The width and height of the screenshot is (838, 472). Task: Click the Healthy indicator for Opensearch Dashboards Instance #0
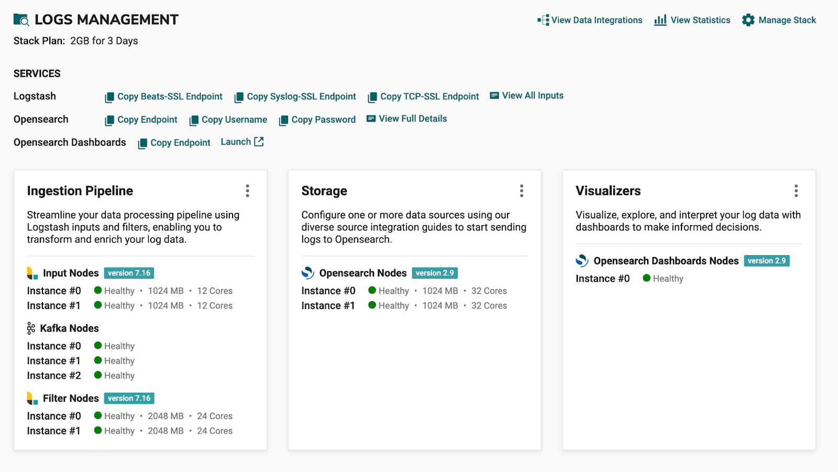click(x=646, y=278)
